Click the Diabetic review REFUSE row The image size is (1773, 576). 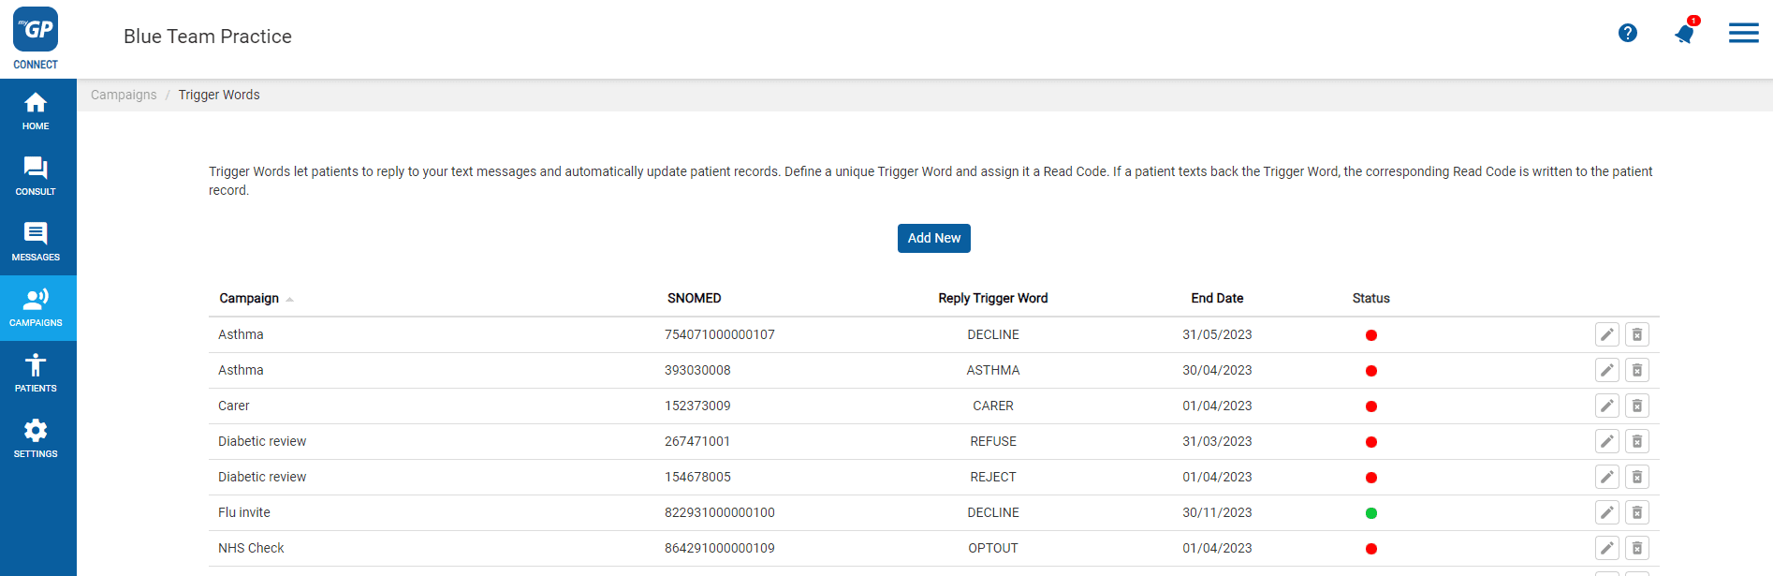(992, 441)
